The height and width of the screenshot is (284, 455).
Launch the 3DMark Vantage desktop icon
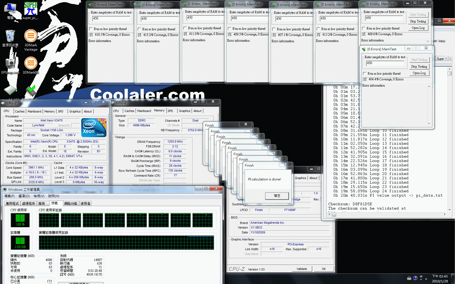click(x=31, y=40)
